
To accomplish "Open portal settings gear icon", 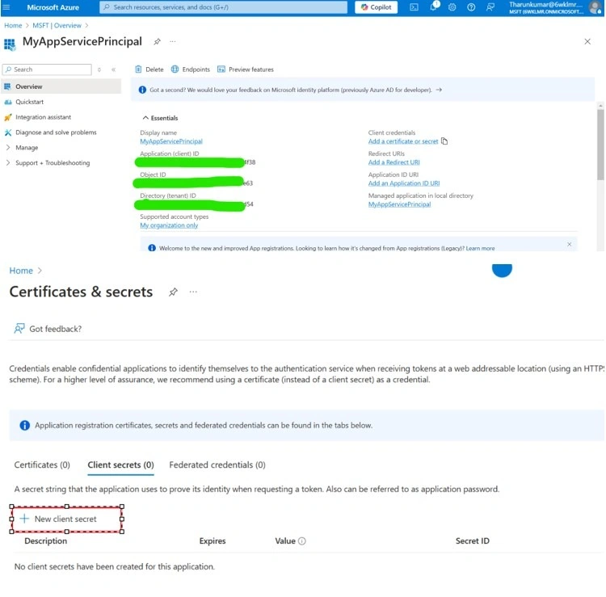I will [x=452, y=7].
